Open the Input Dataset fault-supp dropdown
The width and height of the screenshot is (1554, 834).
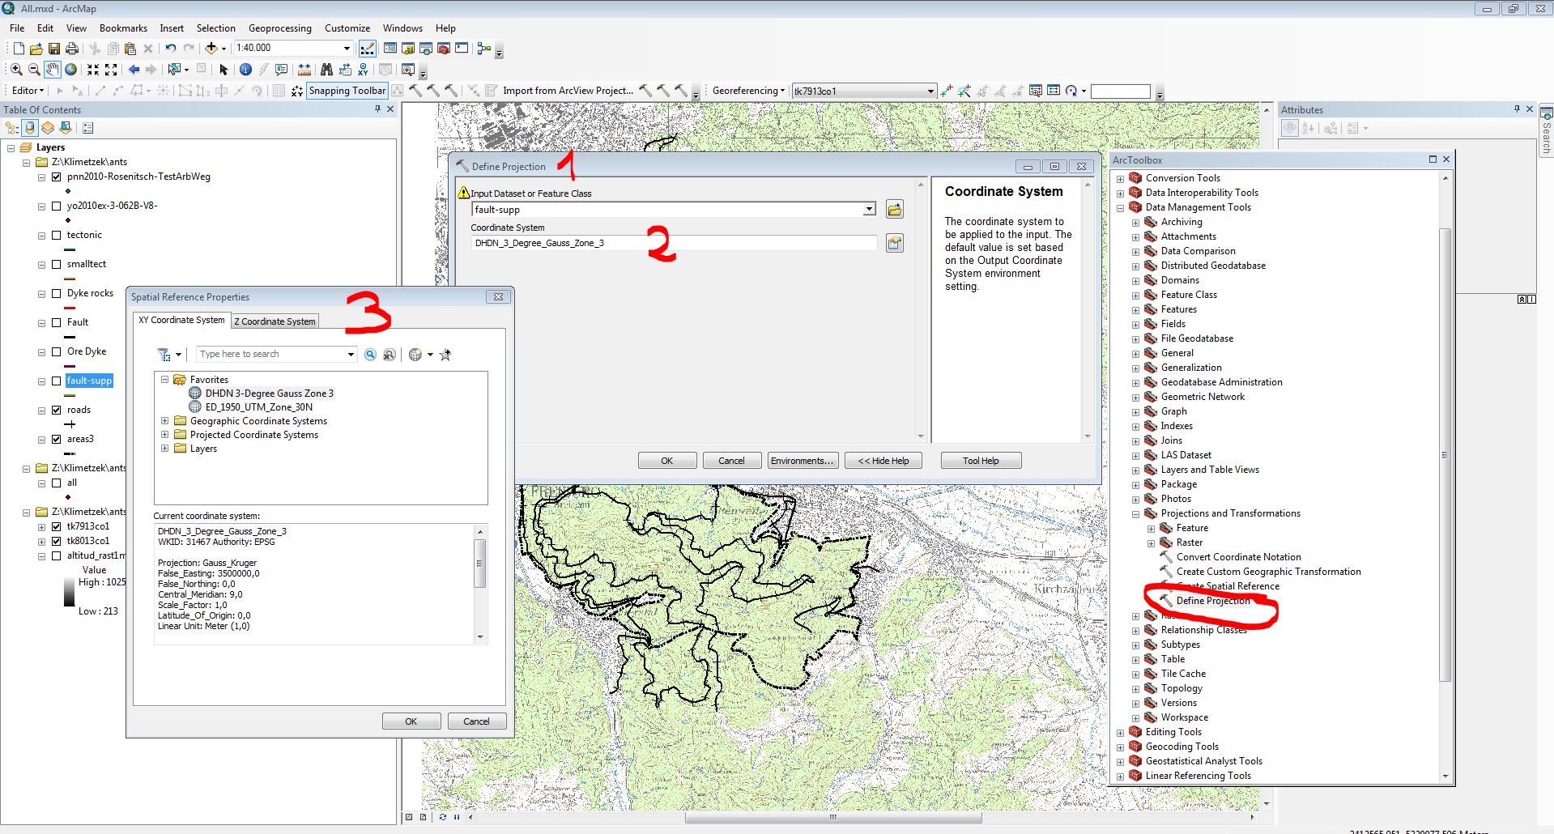click(x=869, y=210)
